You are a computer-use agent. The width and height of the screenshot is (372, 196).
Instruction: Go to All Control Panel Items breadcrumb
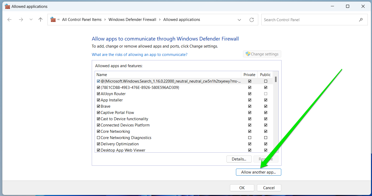[82, 20]
